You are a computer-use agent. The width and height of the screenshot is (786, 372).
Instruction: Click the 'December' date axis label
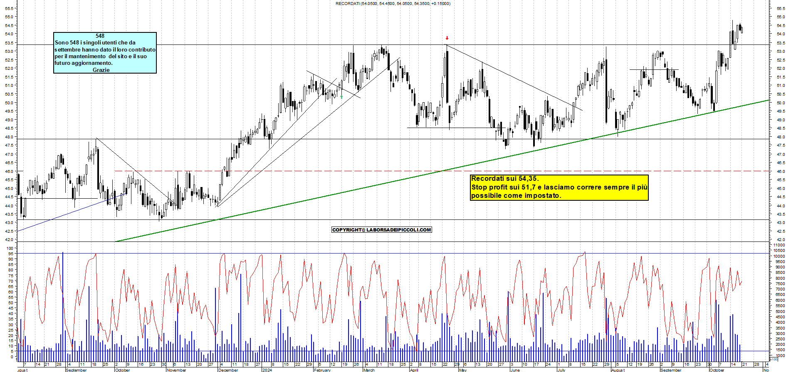pos(228,370)
